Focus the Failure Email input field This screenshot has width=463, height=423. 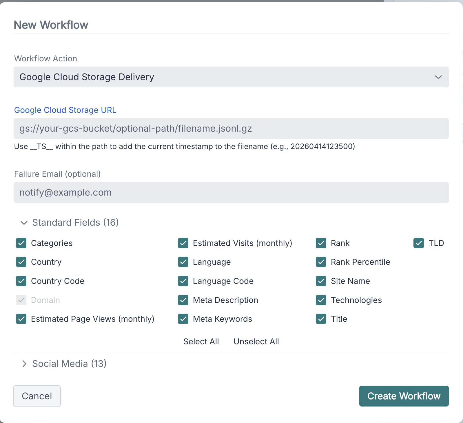tap(231, 192)
